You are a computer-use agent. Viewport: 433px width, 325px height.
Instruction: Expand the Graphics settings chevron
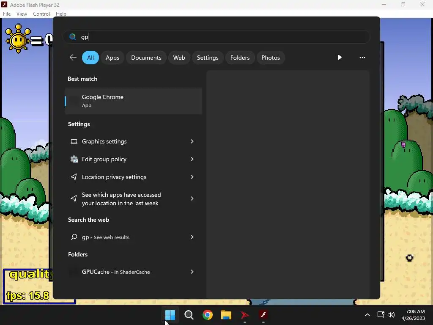click(x=192, y=141)
